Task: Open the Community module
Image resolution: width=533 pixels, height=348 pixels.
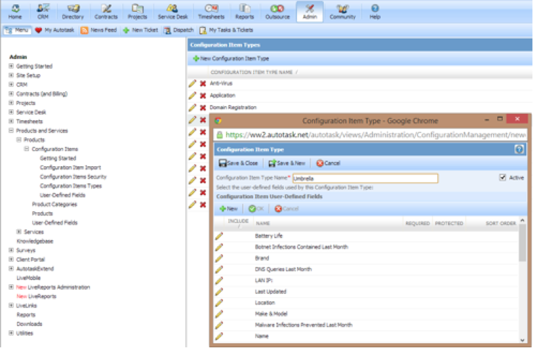Action: (x=342, y=12)
